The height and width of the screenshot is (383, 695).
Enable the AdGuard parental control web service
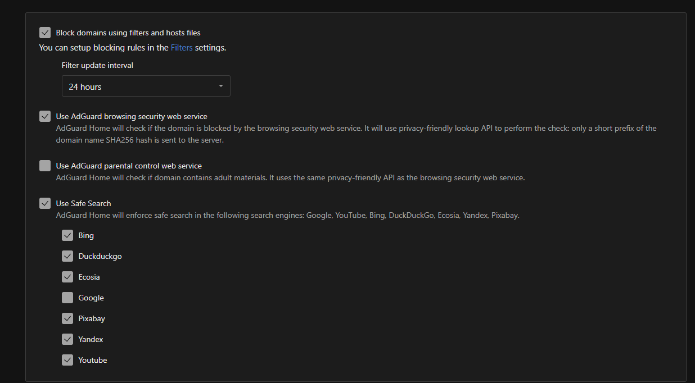pos(45,166)
